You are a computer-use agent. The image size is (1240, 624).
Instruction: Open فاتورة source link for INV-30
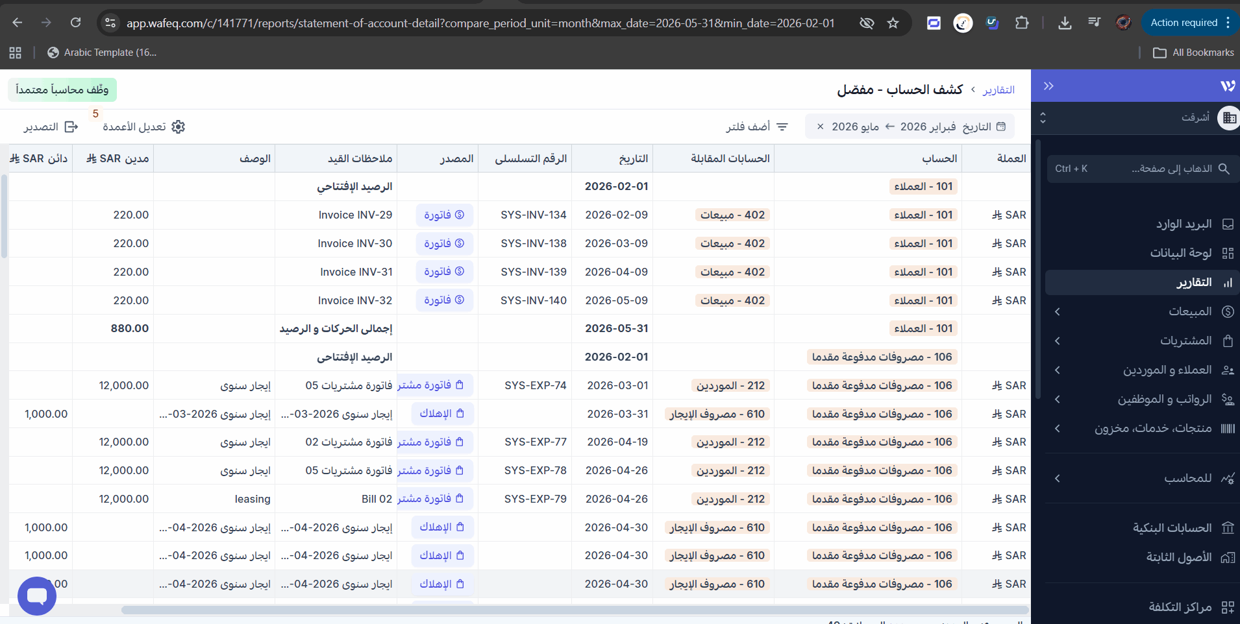click(444, 244)
